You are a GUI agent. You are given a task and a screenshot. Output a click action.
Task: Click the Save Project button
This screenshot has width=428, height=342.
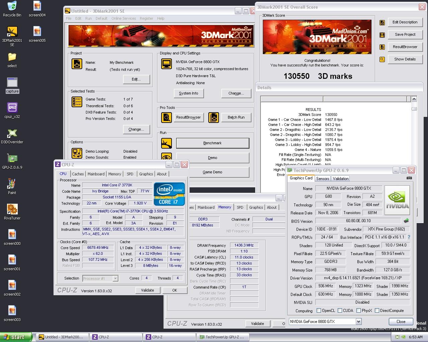tap(405, 34)
